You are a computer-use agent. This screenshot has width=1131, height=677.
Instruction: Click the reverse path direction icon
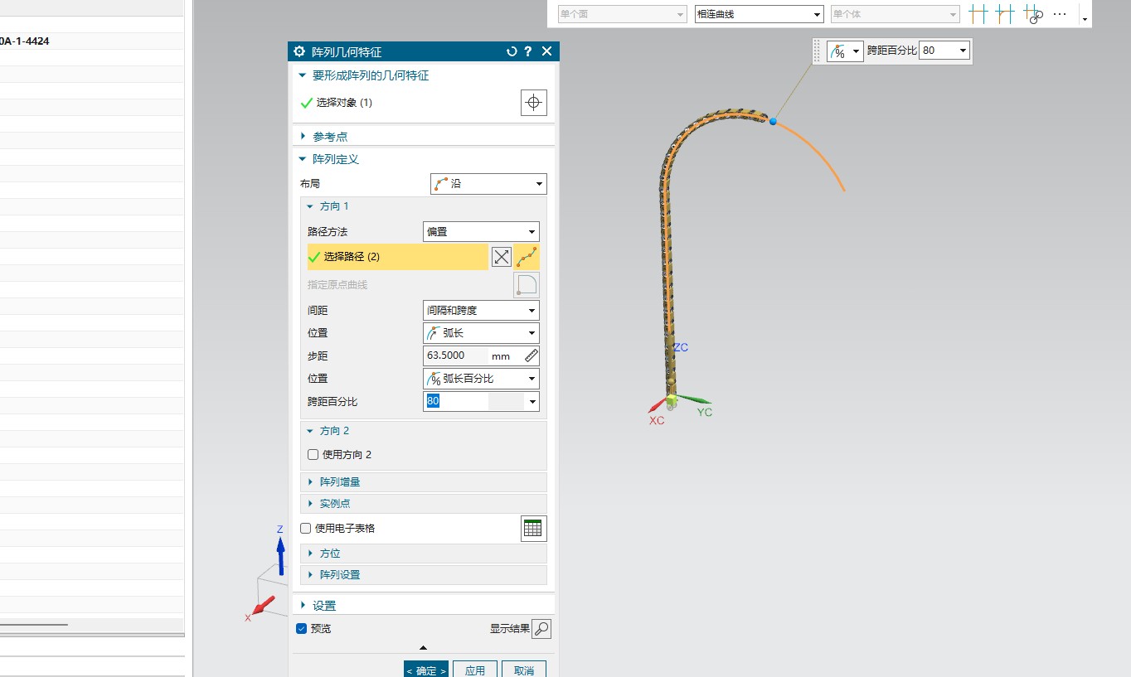click(502, 257)
